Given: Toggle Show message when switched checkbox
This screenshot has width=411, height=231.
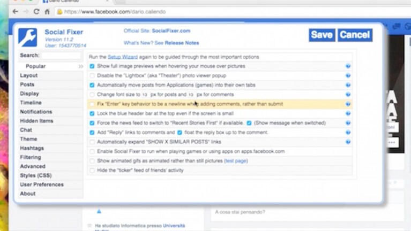Looking at the screenshot, I should click(x=249, y=123).
